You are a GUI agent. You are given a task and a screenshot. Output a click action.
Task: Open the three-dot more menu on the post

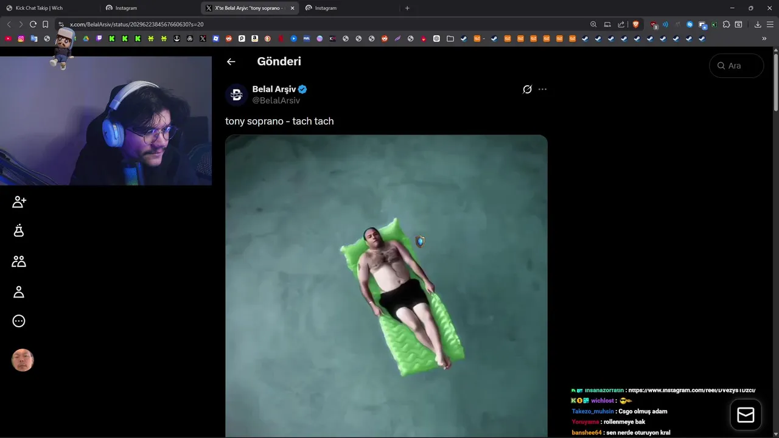[542, 89]
